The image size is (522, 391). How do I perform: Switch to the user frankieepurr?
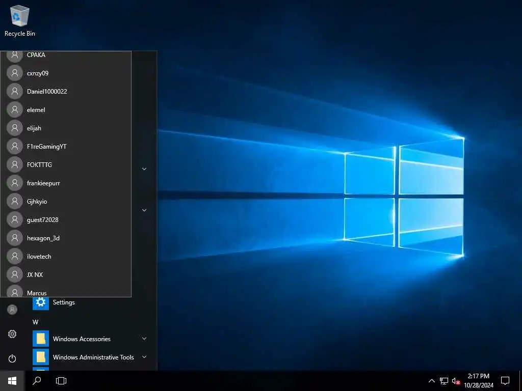[x=66, y=183]
